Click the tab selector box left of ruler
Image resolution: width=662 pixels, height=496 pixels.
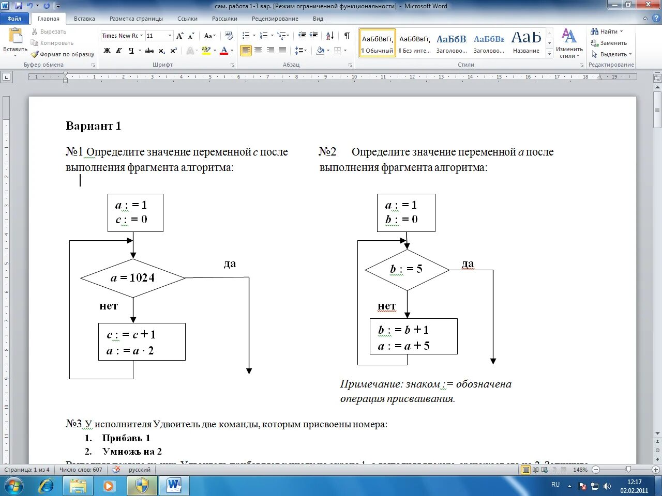[x=6, y=77]
